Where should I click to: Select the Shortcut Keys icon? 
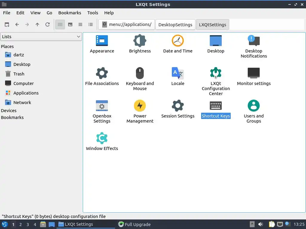click(x=216, y=106)
